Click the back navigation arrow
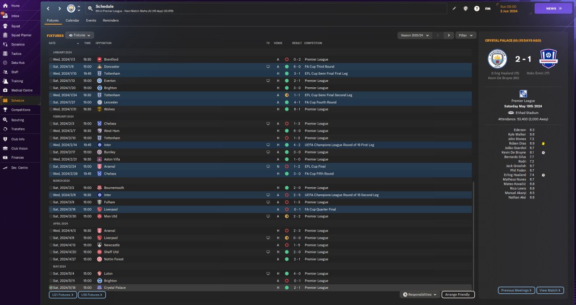 pyautogui.click(x=48, y=9)
